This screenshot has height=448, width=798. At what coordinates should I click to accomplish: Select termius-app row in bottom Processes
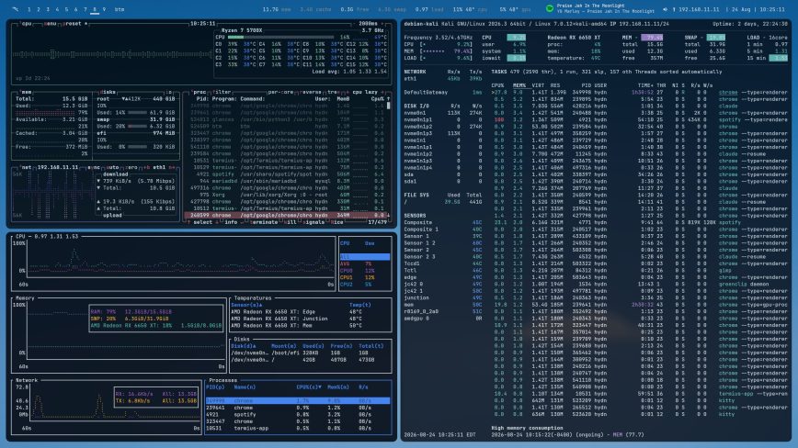298,428
